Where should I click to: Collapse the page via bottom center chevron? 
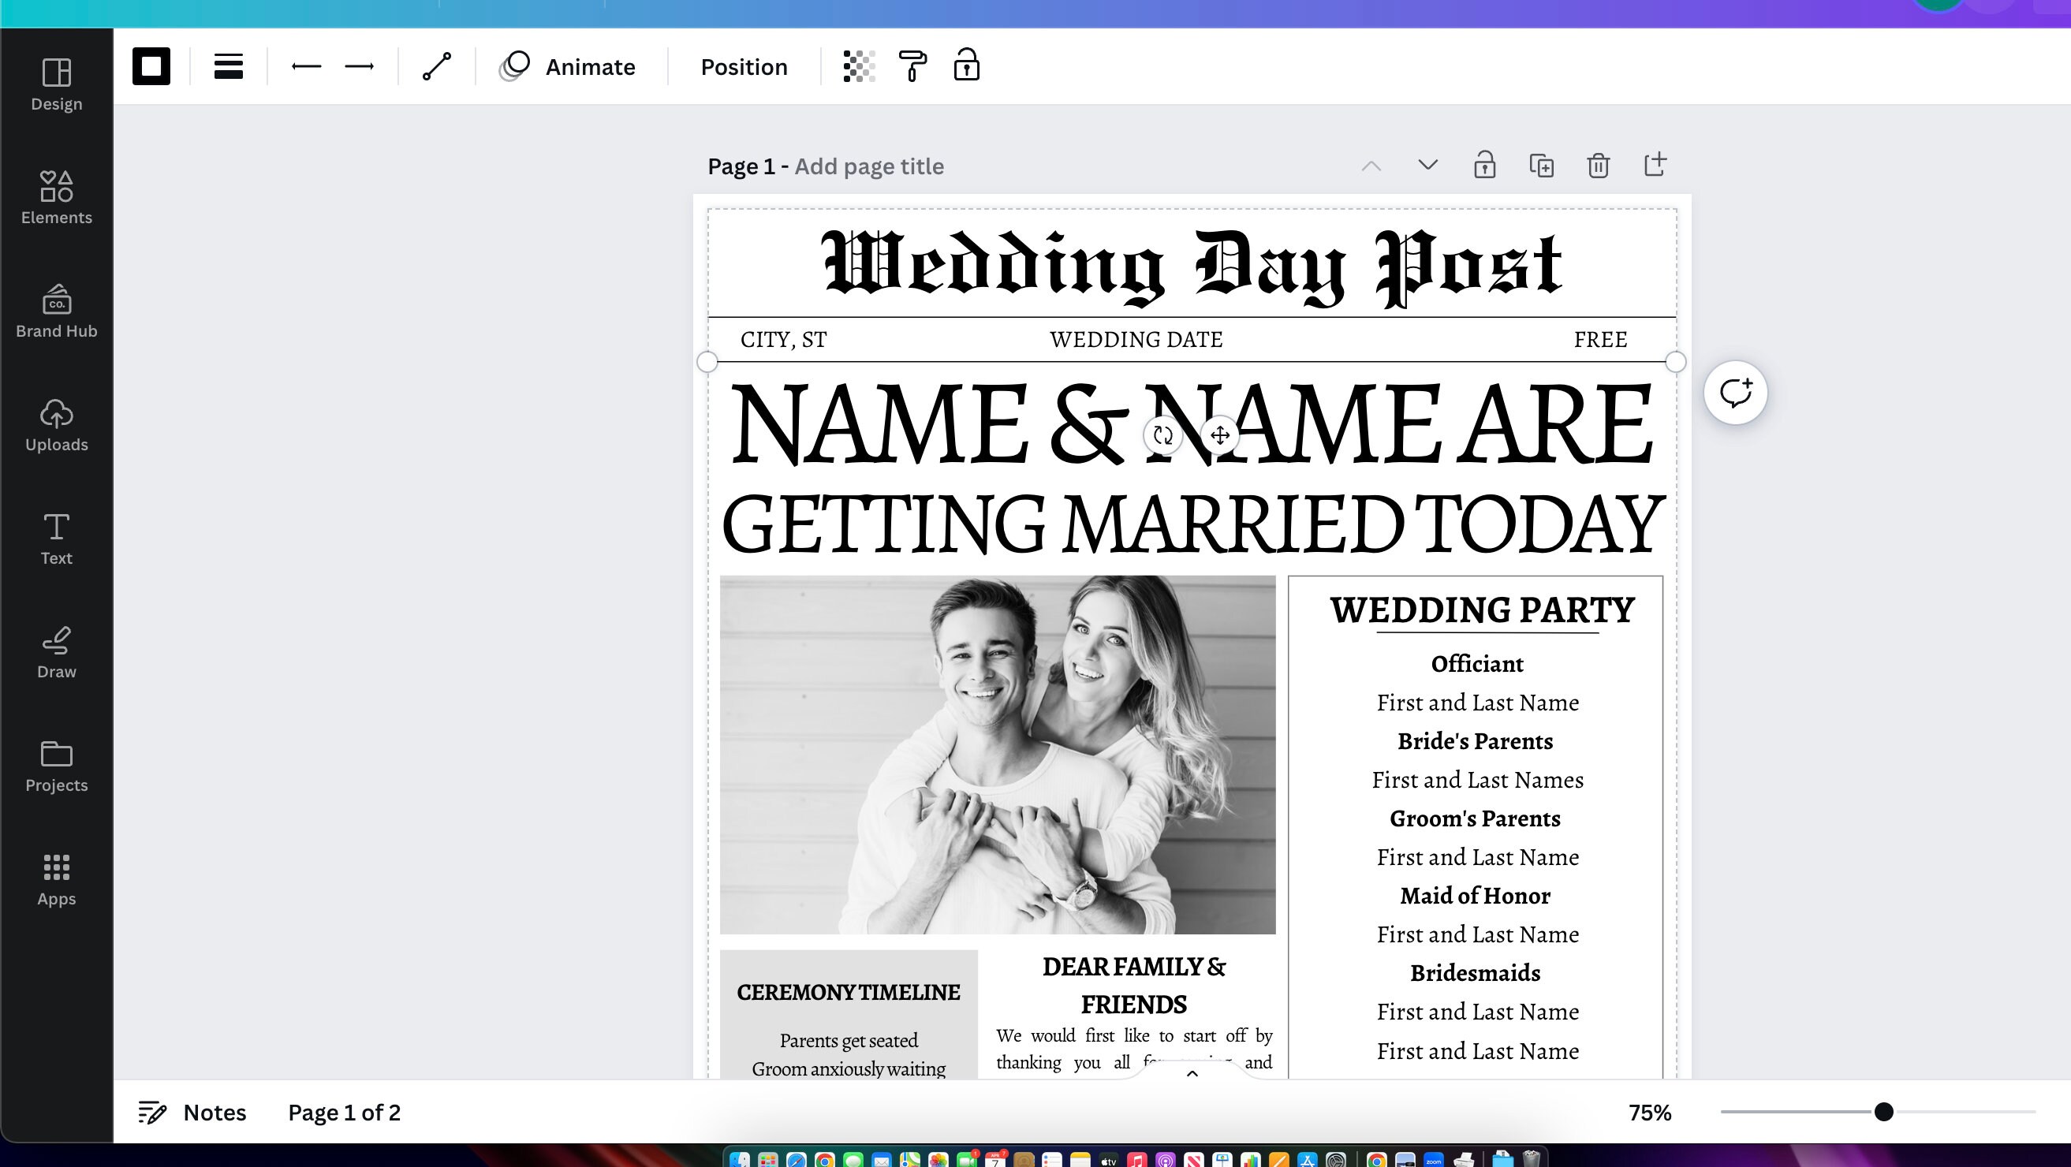1192,1073
